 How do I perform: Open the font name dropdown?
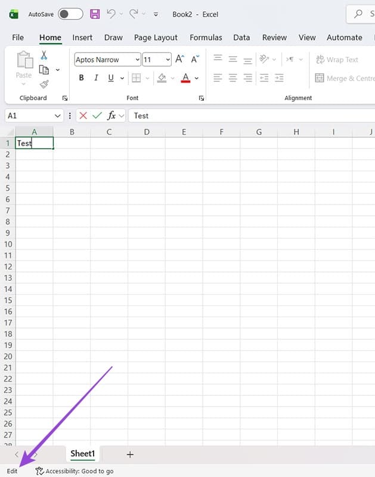click(x=138, y=60)
